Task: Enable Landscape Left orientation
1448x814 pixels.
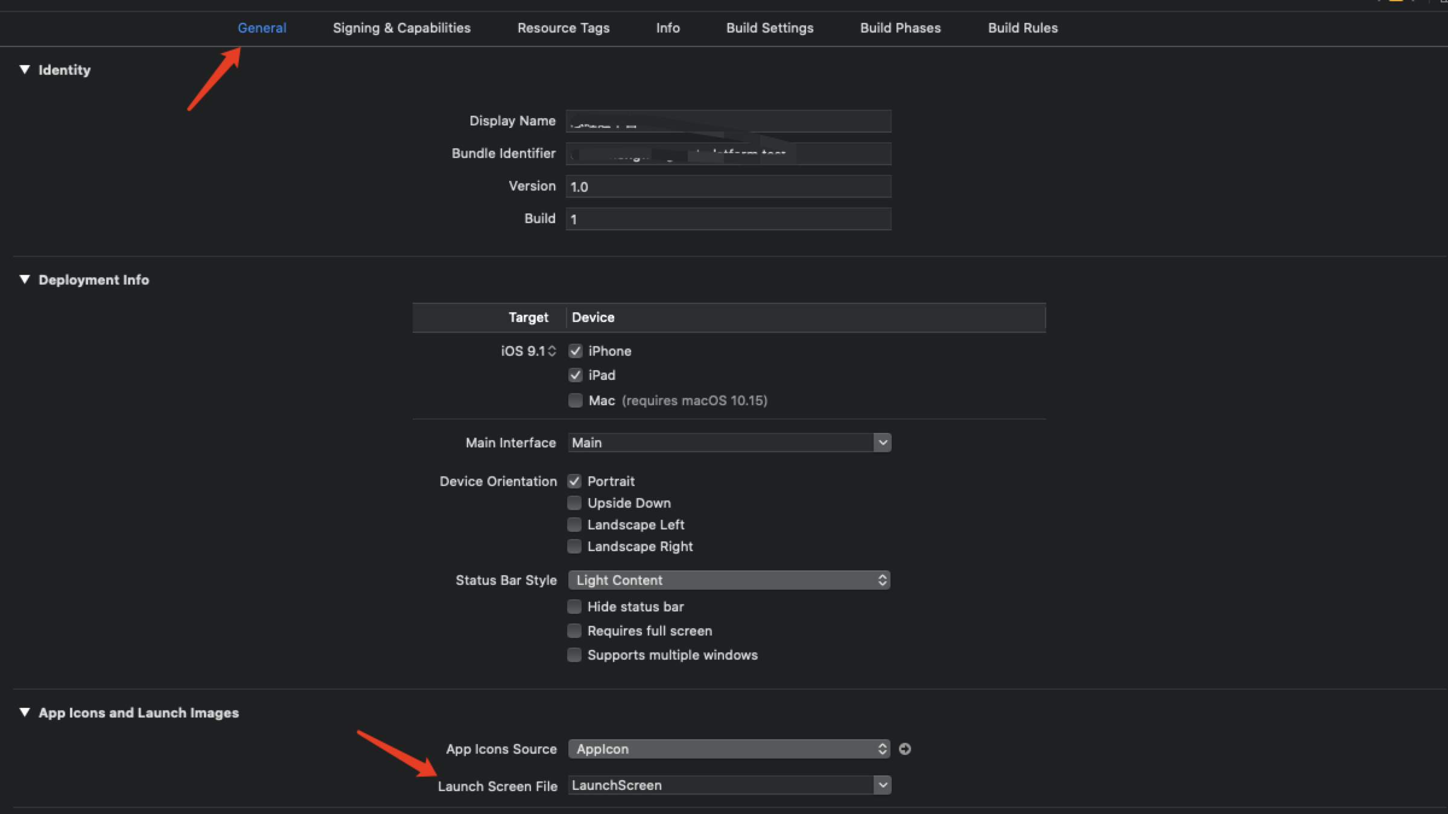Action: click(x=574, y=525)
